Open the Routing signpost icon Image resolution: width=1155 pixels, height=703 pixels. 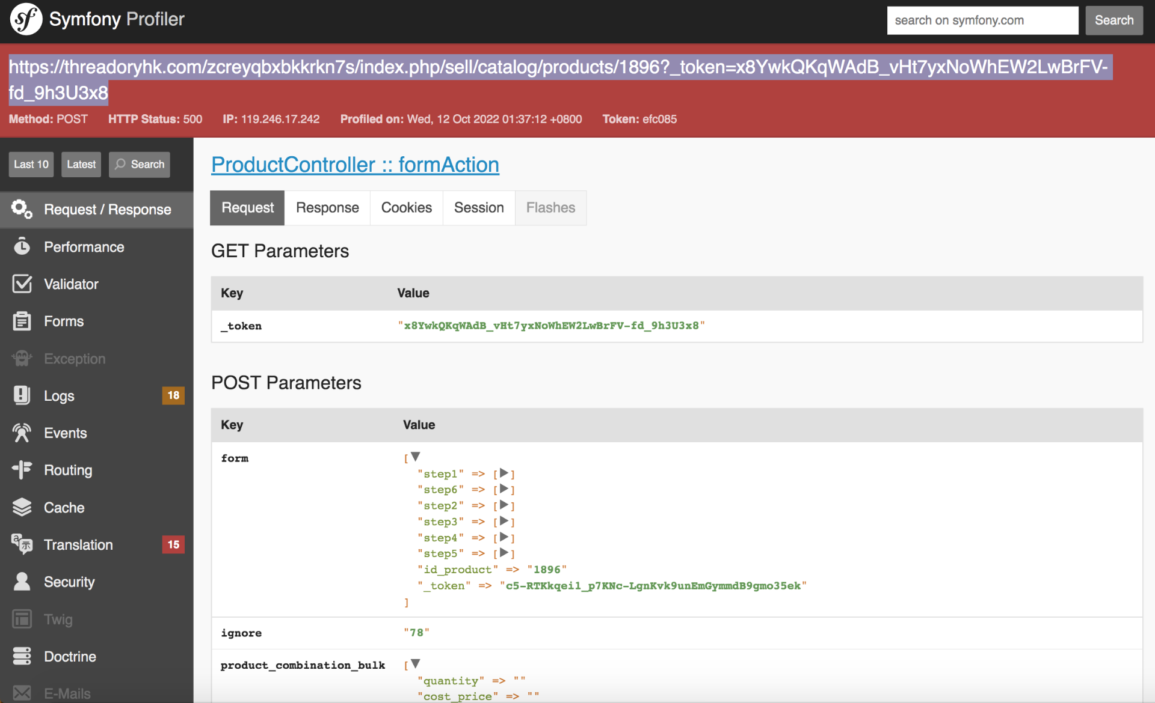pyautogui.click(x=22, y=470)
